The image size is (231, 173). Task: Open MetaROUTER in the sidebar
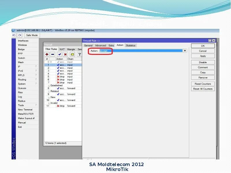coord(26,114)
